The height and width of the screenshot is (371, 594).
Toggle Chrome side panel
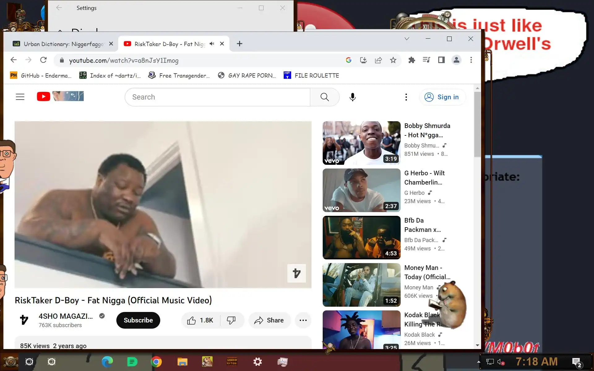pos(441,60)
